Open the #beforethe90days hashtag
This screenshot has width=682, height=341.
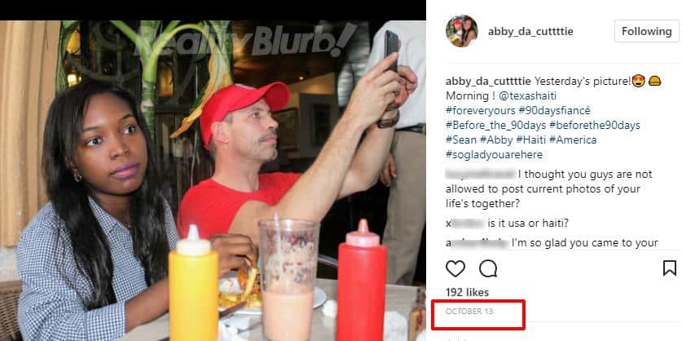(x=595, y=126)
